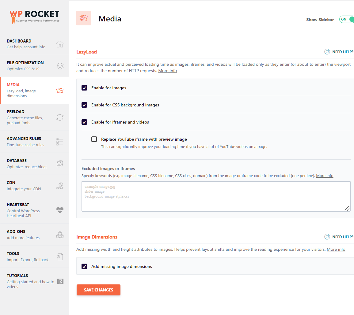Click the Tutorials video play icon
354x315 pixels.
pyautogui.click(x=60, y=281)
